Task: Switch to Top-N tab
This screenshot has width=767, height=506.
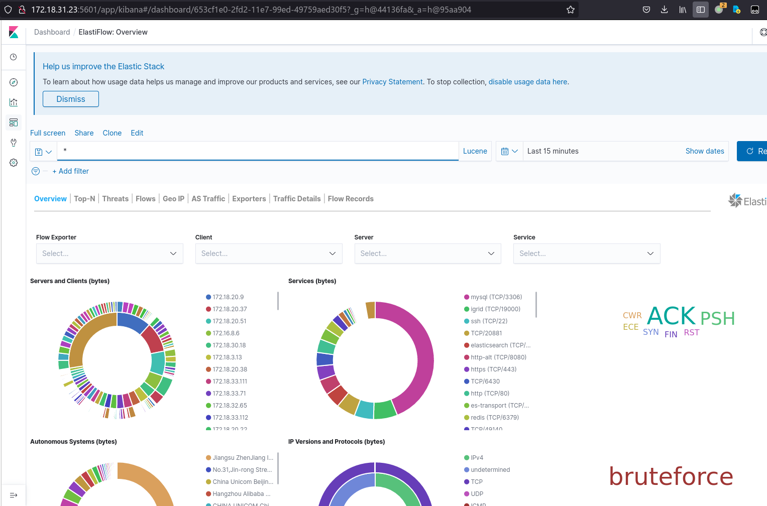Action: tap(84, 199)
